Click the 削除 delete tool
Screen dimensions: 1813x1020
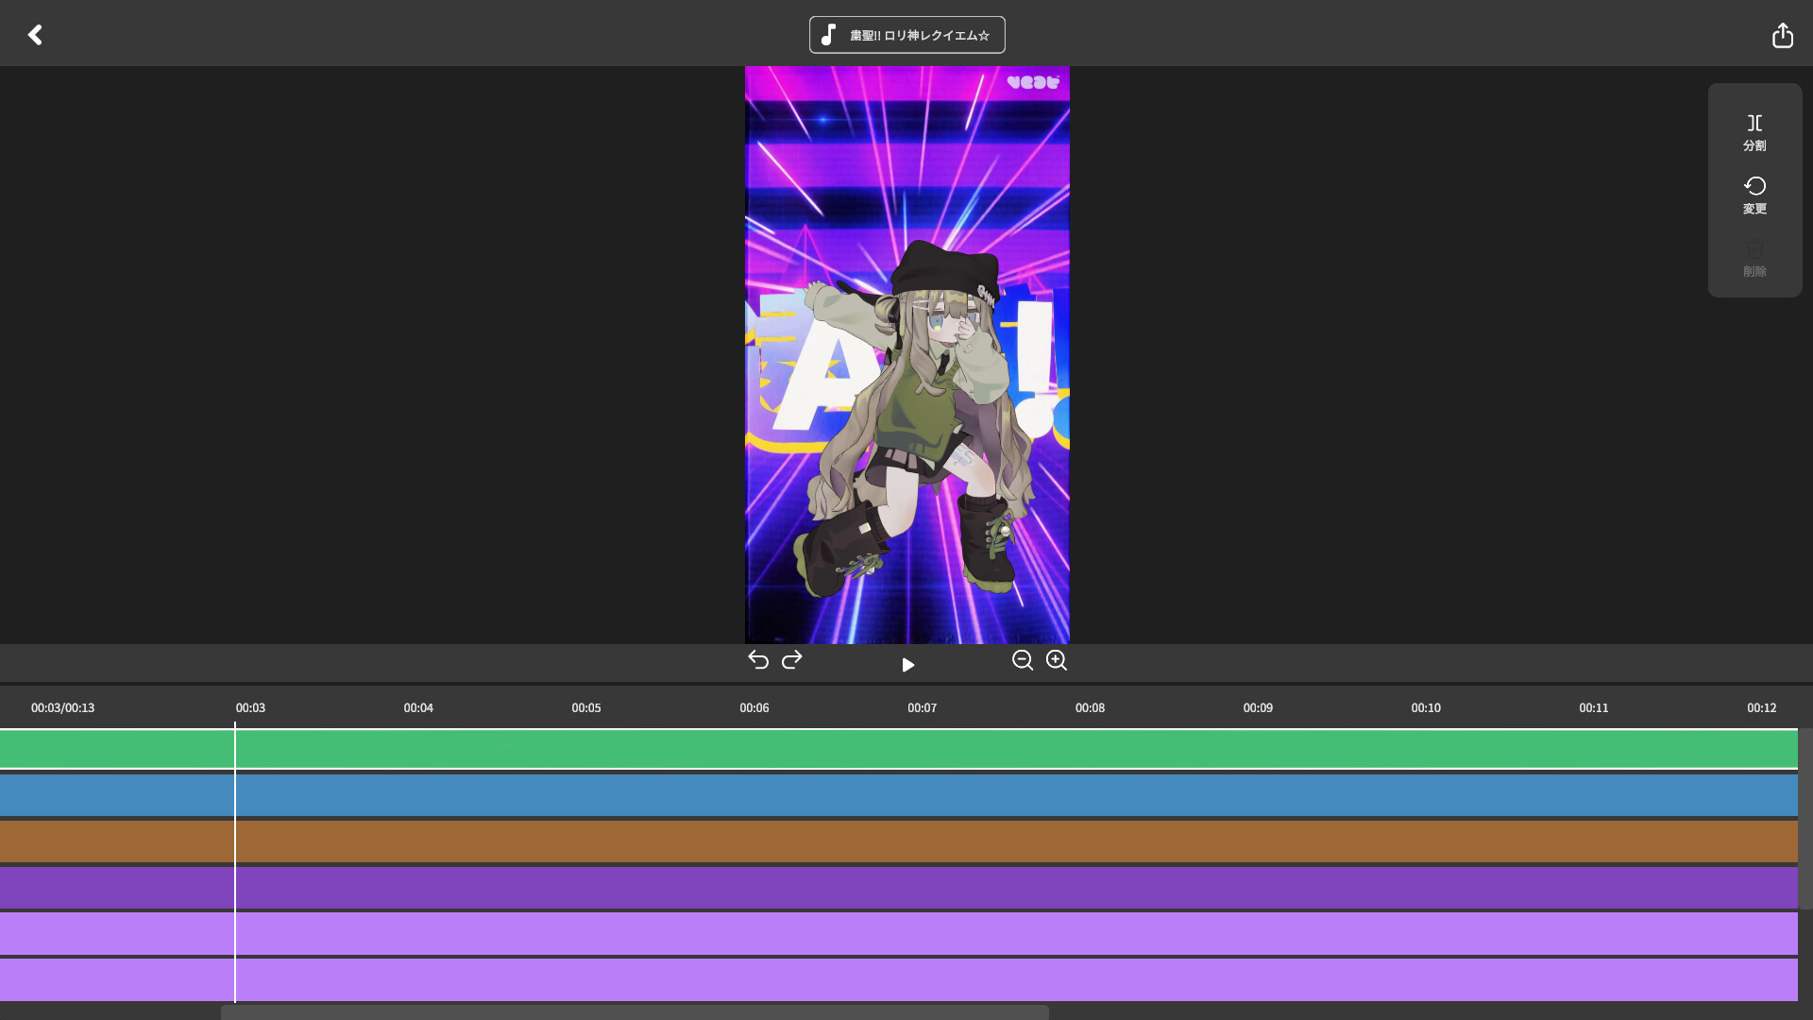point(1754,258)
